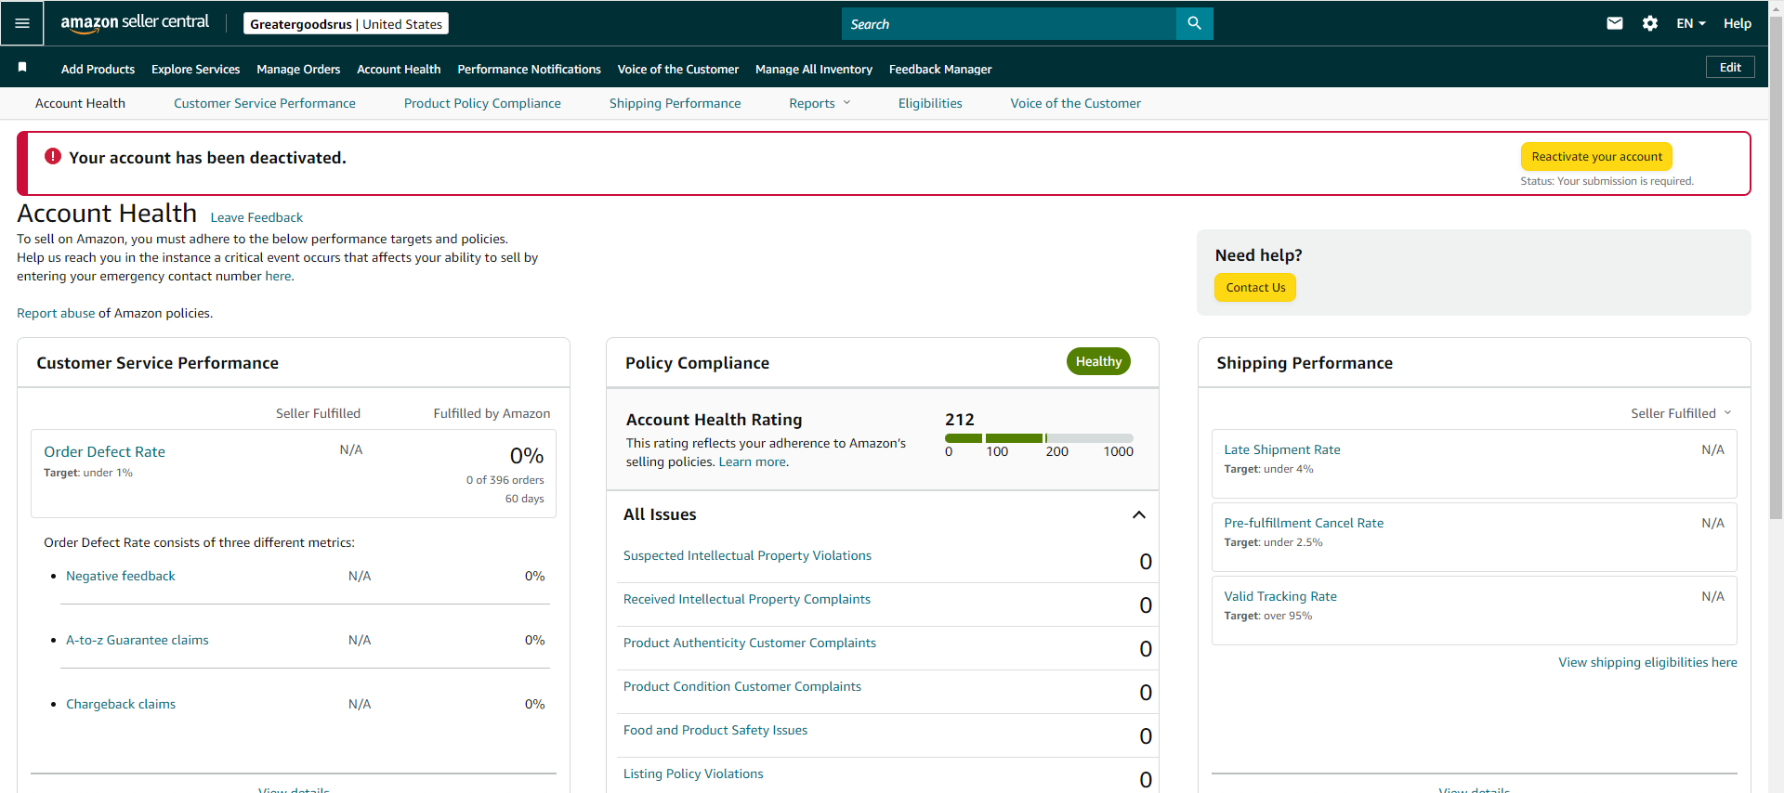Open Performance Notifications bookmark

530,69
